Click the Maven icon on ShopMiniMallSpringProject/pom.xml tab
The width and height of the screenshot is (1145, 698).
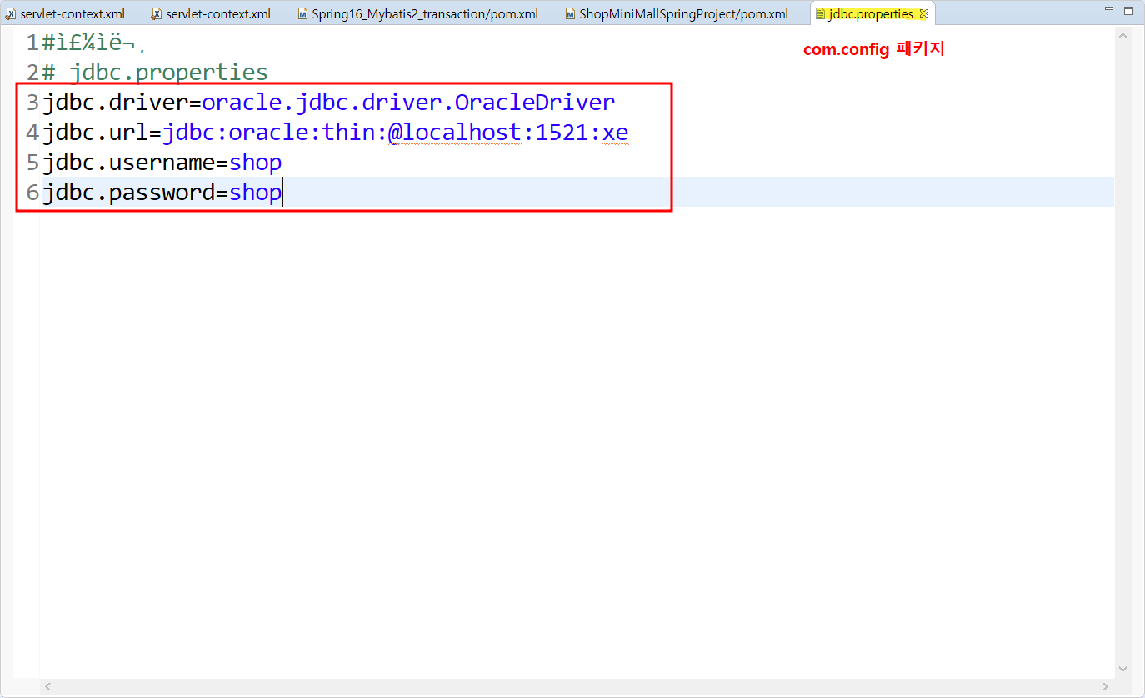[570, 14]
